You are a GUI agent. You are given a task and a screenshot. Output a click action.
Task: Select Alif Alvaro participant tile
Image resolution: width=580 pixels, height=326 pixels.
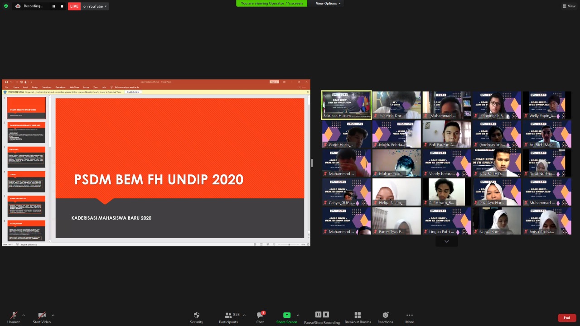tap(447, 192)
